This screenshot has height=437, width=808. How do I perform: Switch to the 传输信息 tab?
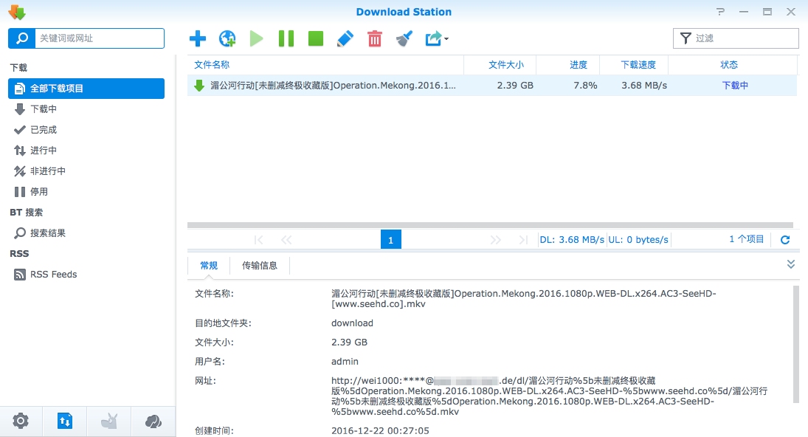pyautogui.click(x=260, y=266)
